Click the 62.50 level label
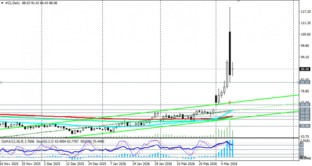The width and height of the screenshot is (312, 166). coord(305,119)
